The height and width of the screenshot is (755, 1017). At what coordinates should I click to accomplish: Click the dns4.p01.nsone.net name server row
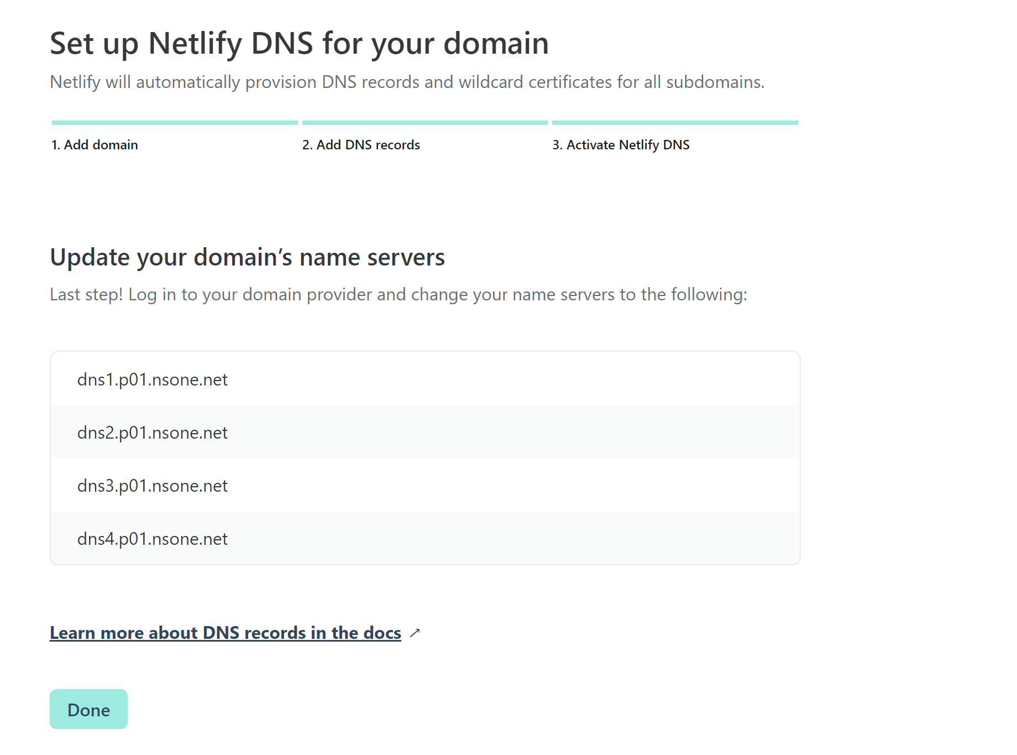[425, 538]
